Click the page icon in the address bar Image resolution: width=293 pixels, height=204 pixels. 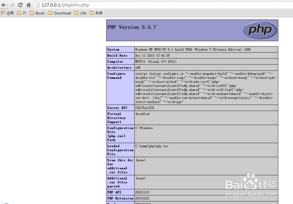(x=38, y=5)
